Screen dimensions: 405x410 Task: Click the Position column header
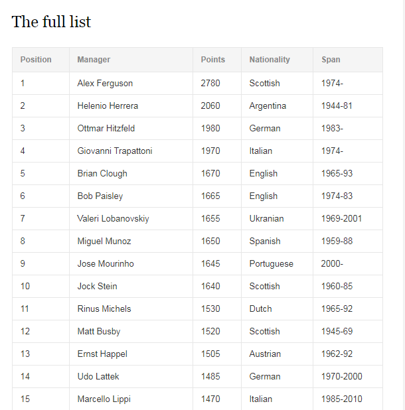[36, 60]
